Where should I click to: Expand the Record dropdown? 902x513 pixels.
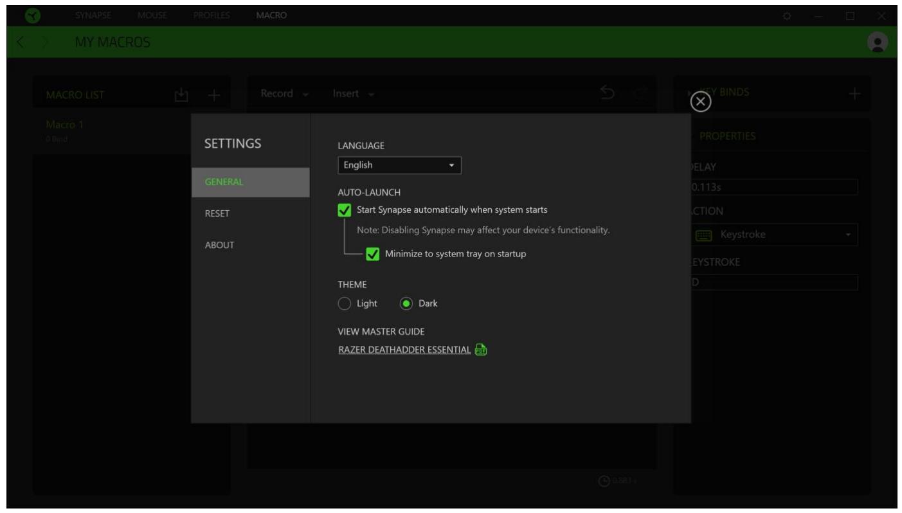click(x=284, y=94)
